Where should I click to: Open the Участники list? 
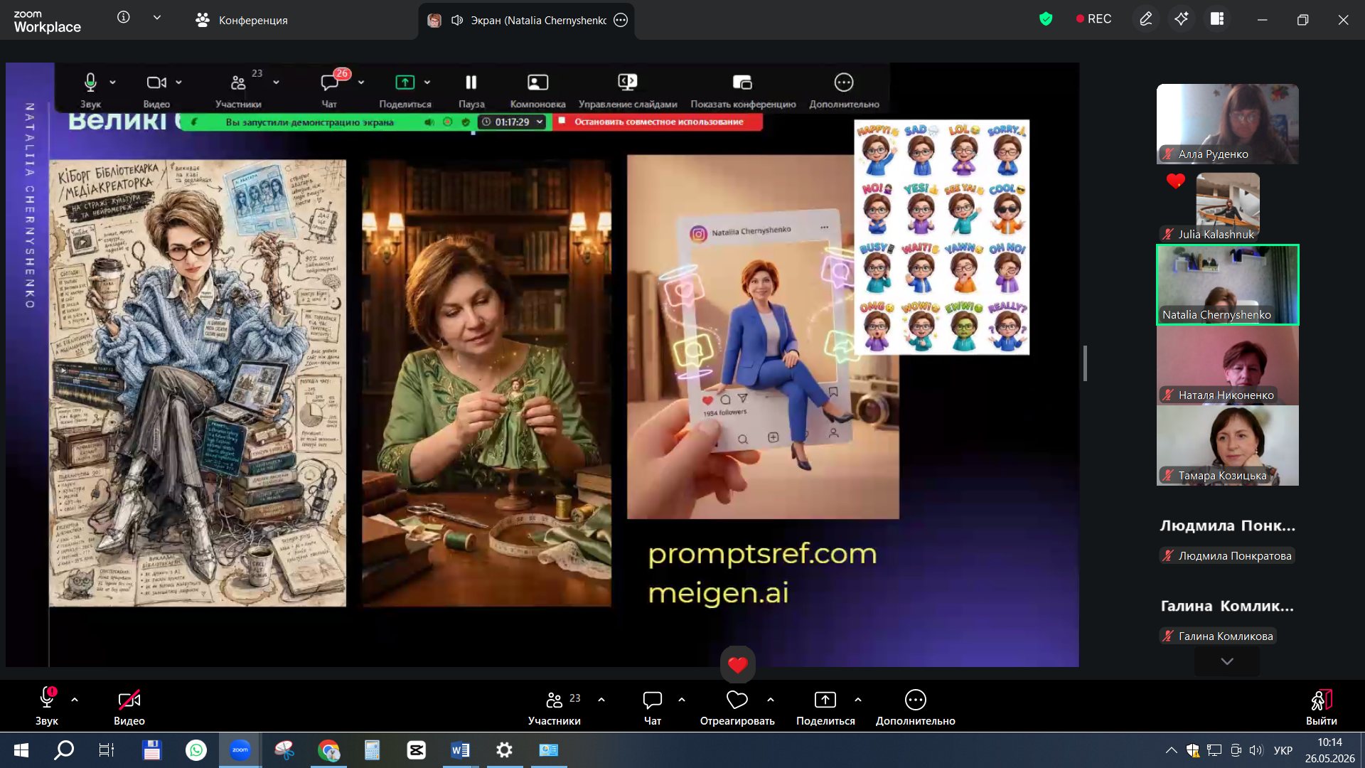click(555, 708)
